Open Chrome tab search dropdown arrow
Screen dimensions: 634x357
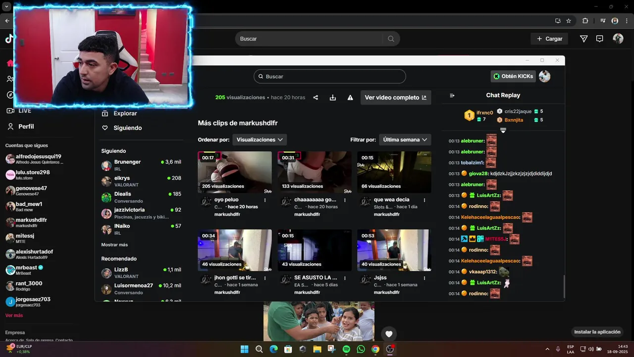(x=6, y=6)
